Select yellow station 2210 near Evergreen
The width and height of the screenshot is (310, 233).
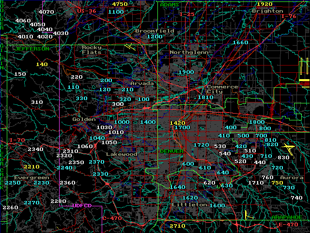click(31, 166)
